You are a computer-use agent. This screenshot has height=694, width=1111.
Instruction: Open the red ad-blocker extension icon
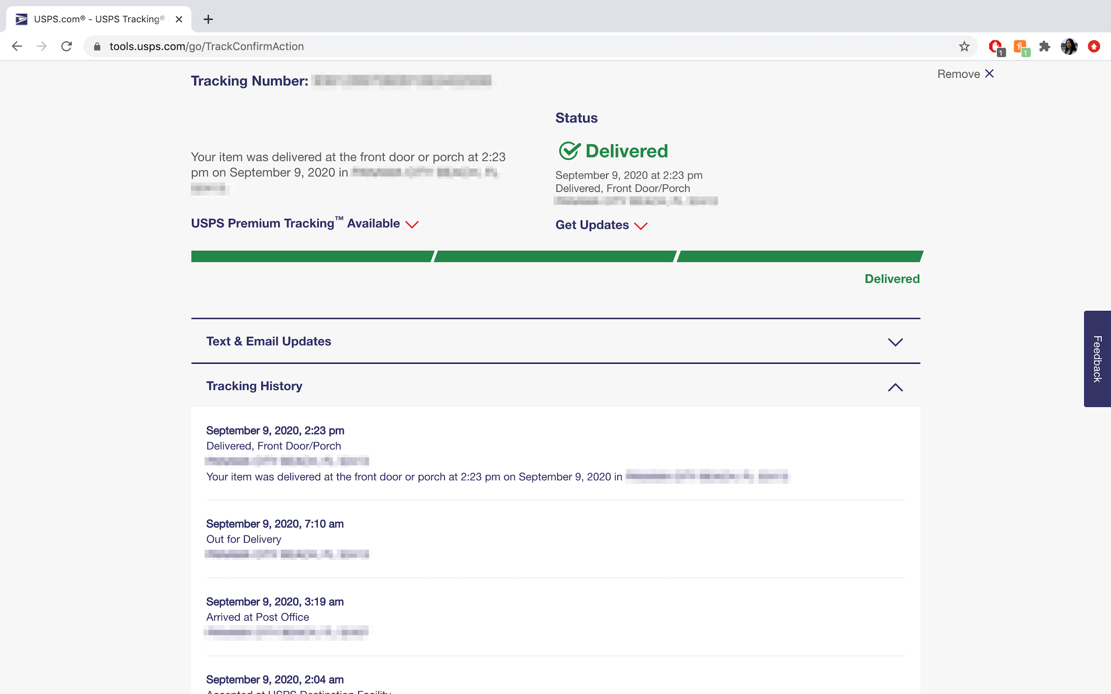tap(995, 46)
